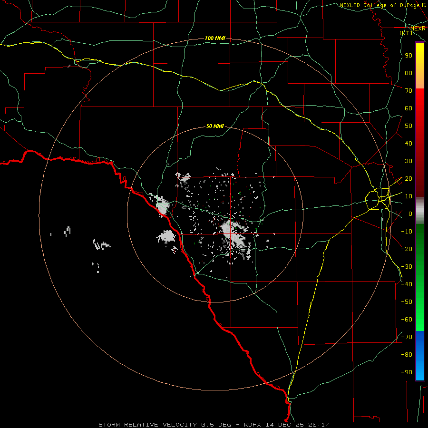Screen dimensions: 428x428
Task: Click the 90 value on velocity scale
Action: (409, 56)
